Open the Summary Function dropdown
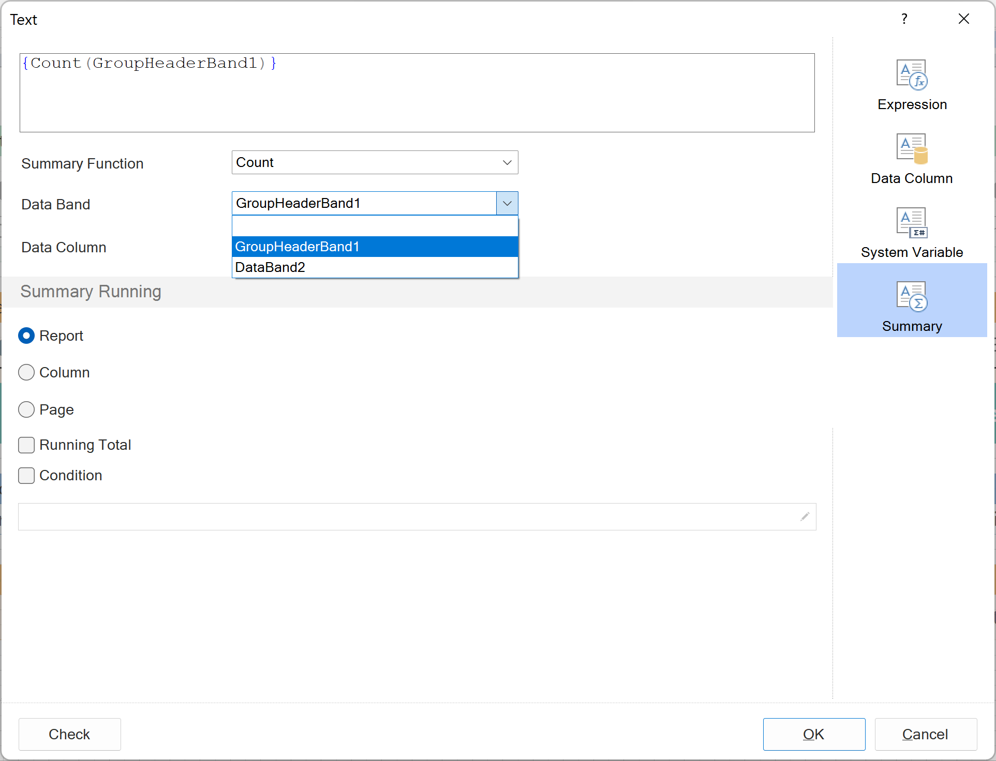Screen dimensions: 996x761 (x=375, y=162)
